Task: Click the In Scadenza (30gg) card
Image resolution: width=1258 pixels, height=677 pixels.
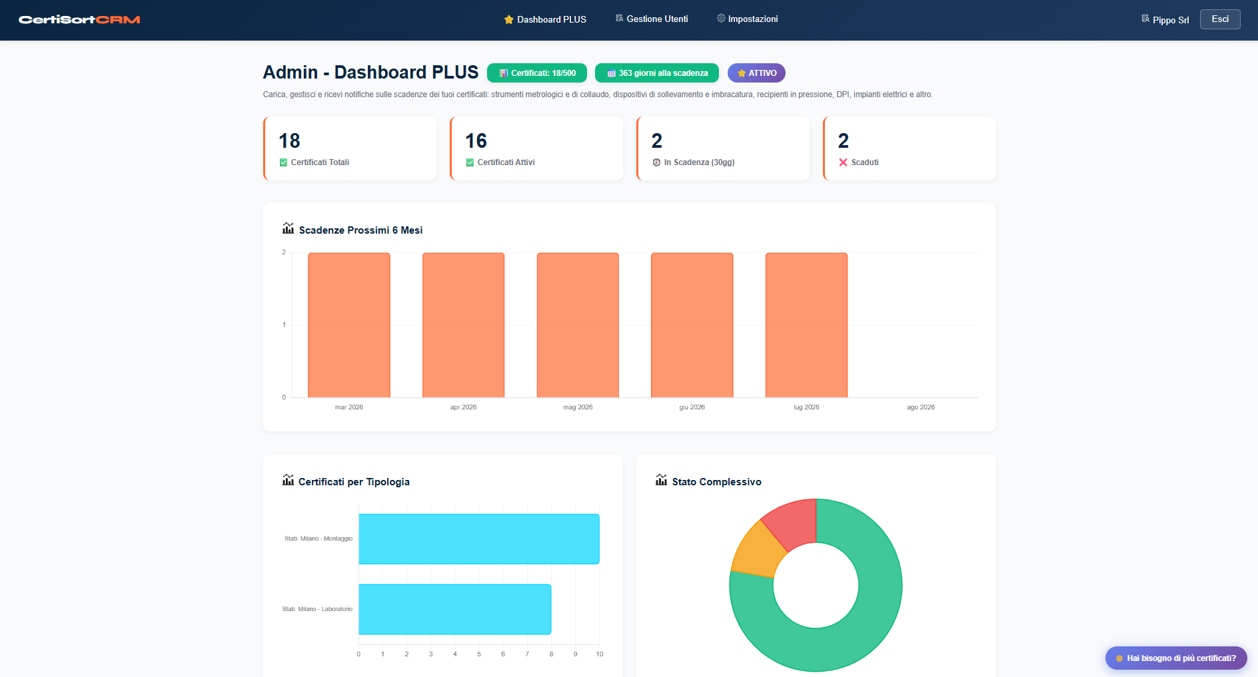Action: tap(723, 148)
